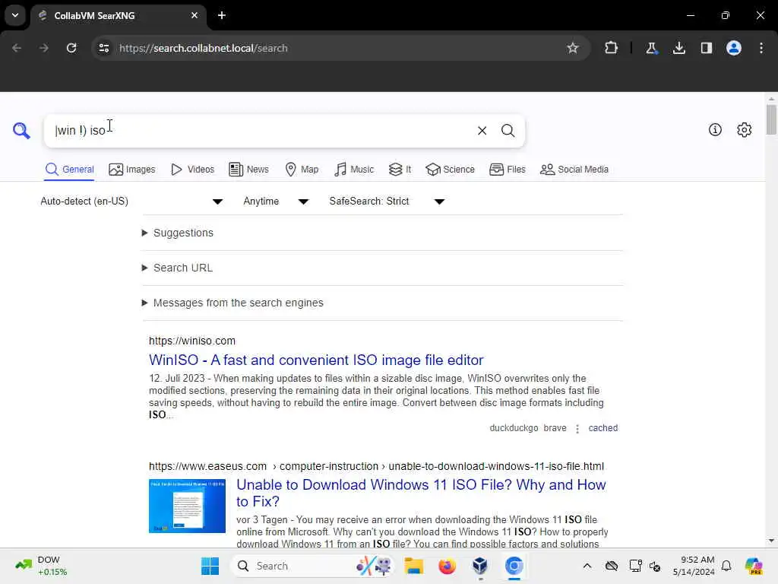Open Copilot preview icon in taskbar
This screenshot has height=584, width=778.
(753, 566)
